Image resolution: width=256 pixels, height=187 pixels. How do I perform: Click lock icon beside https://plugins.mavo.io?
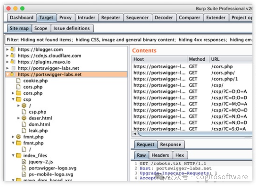coord(12,62)
